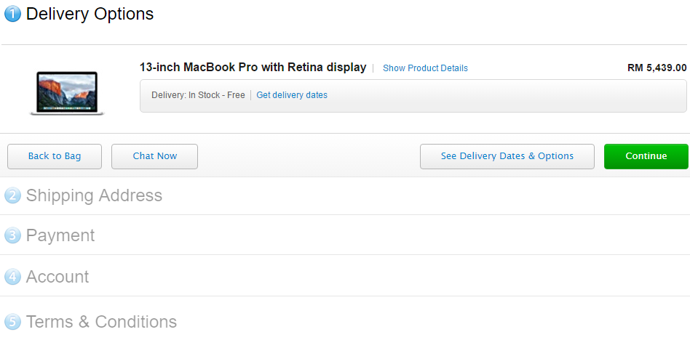Click the step 5 Terms & Conditions icon
The image size is (690, 340).
pos(12,322)
